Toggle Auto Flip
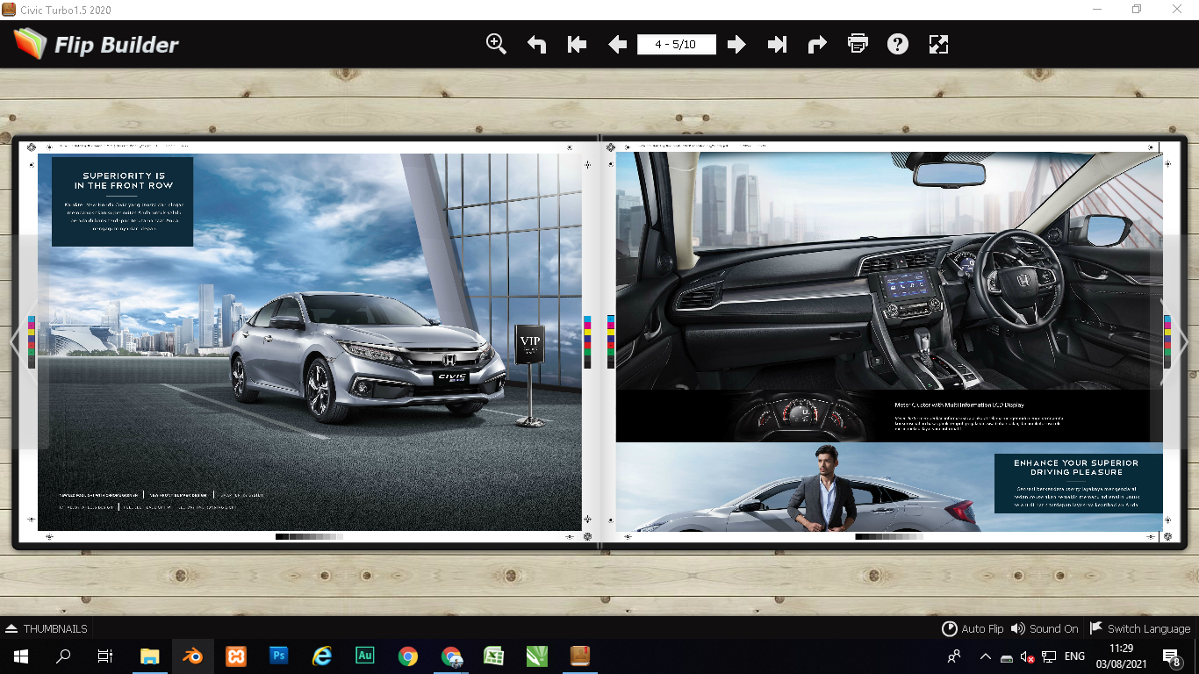The height and width of the screenshot is (674, 1199). [x=973, y=628]
